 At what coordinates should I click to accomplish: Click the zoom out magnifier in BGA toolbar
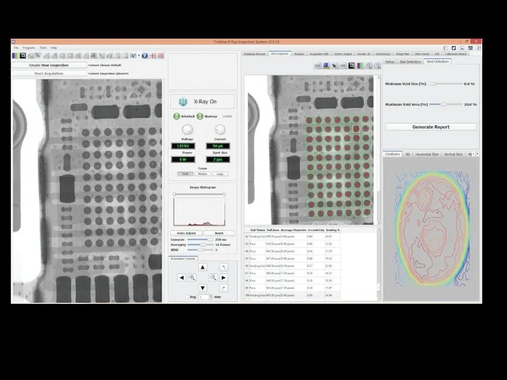376,65
